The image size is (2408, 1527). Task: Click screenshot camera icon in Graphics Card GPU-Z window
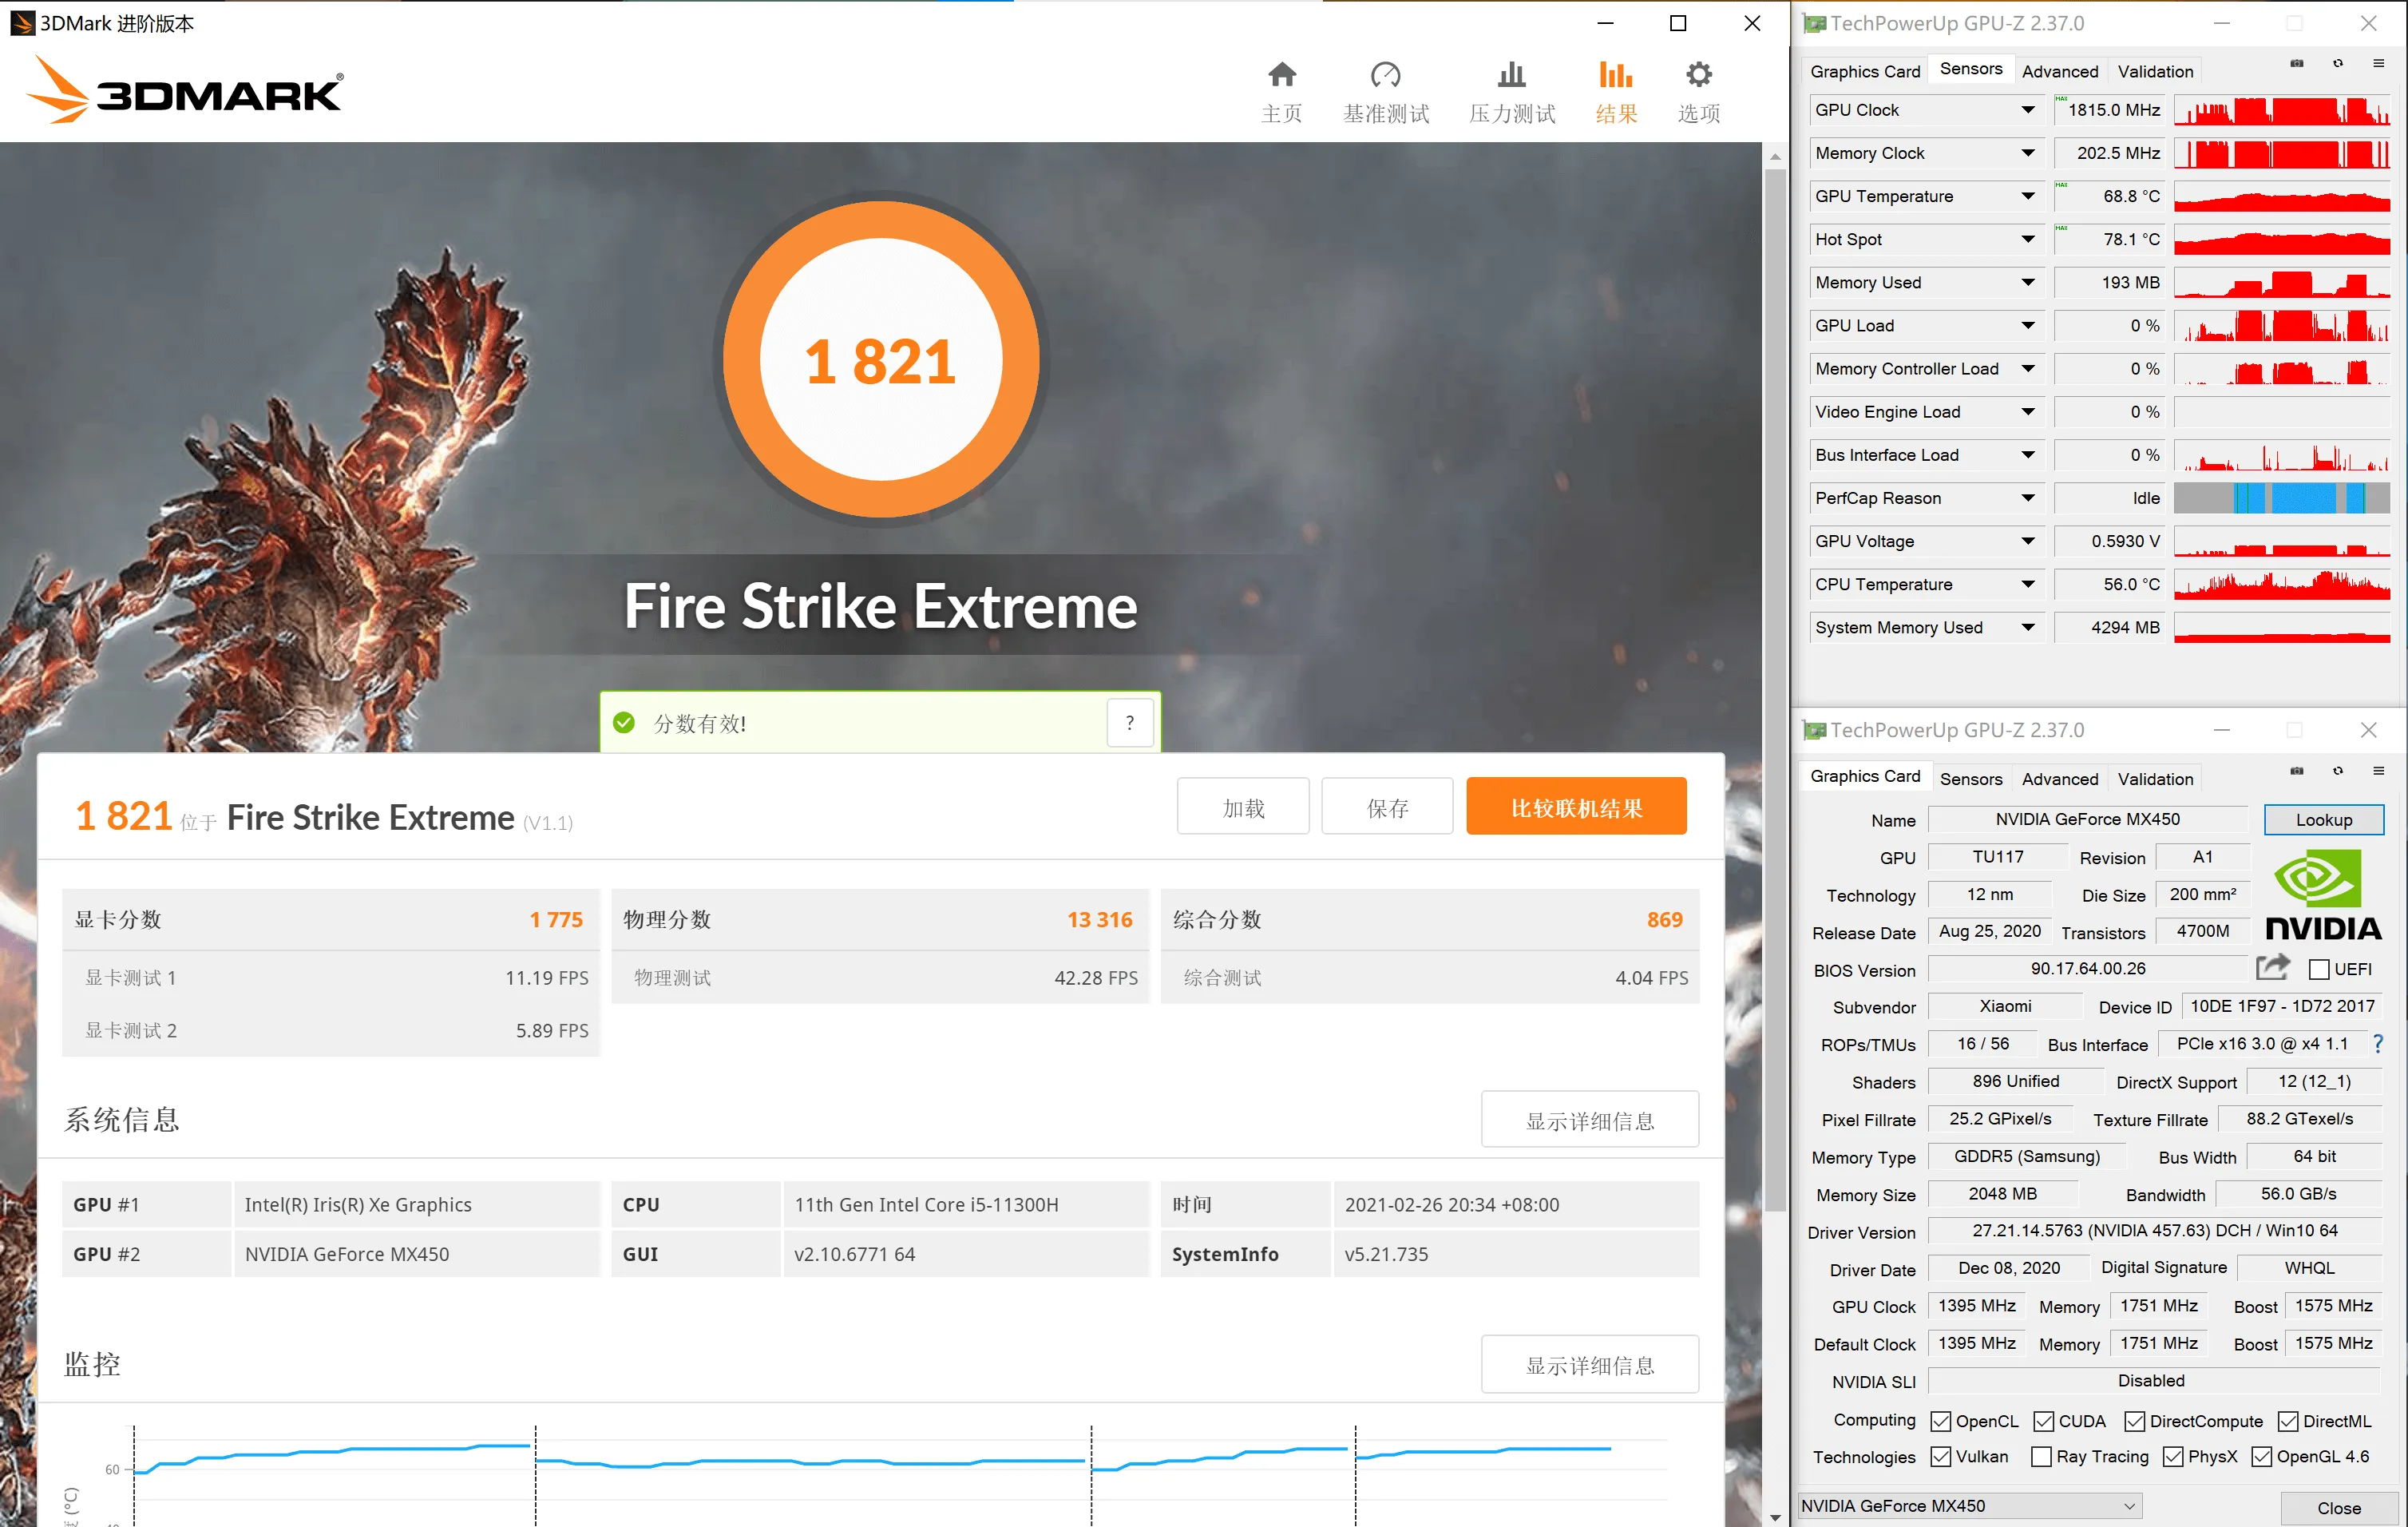pos(2297,771)
